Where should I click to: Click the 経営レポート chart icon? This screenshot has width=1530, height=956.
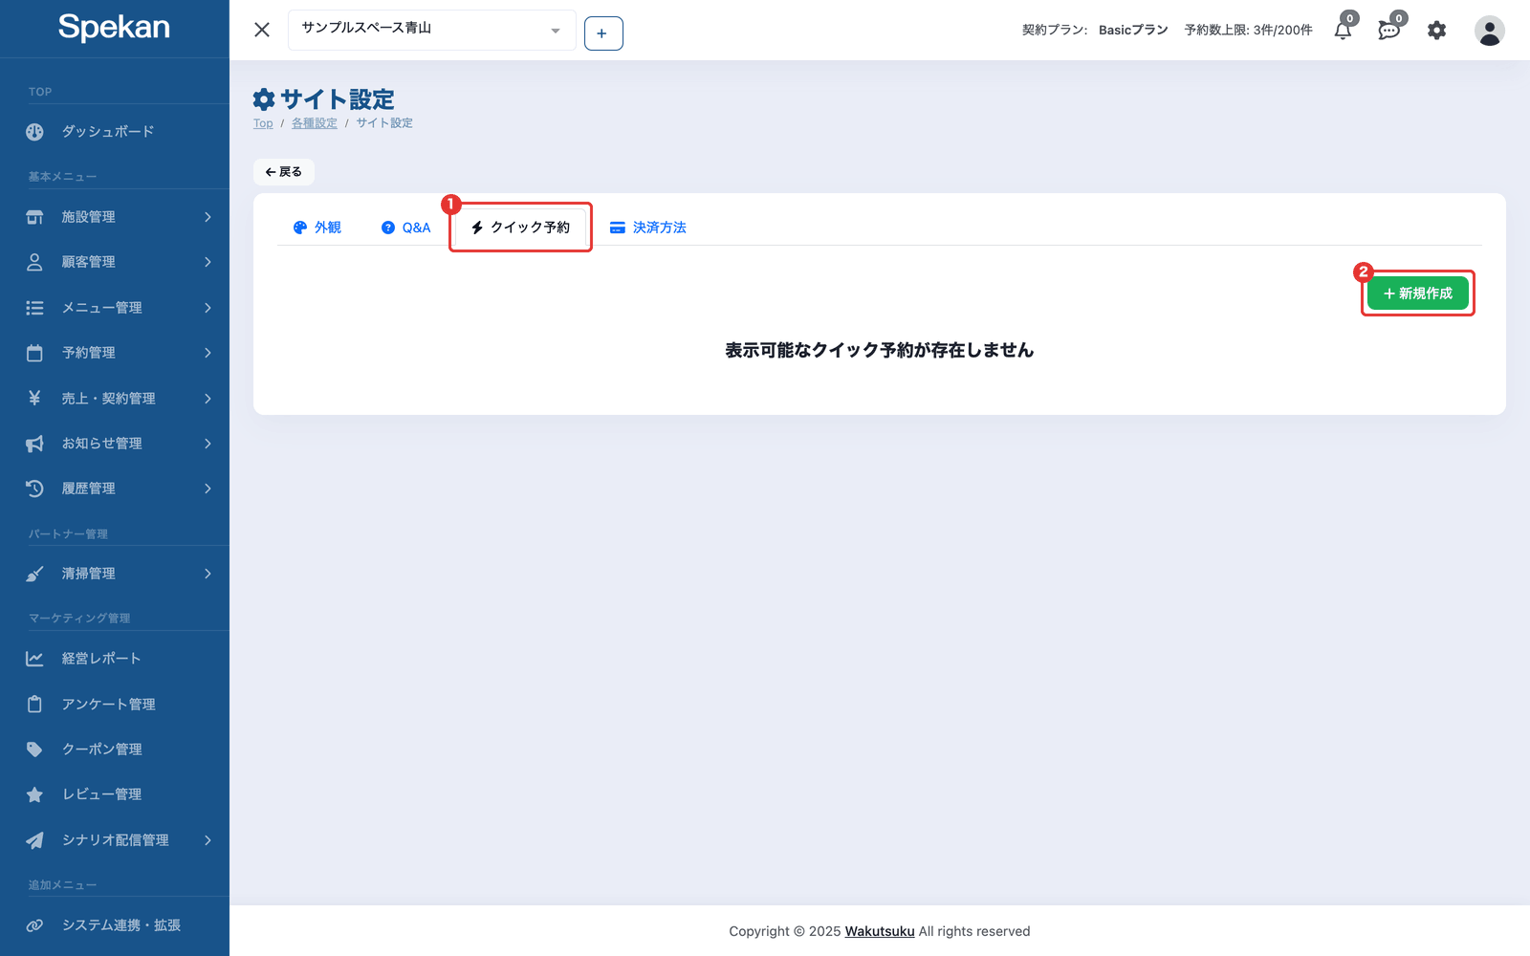point(34,659)
